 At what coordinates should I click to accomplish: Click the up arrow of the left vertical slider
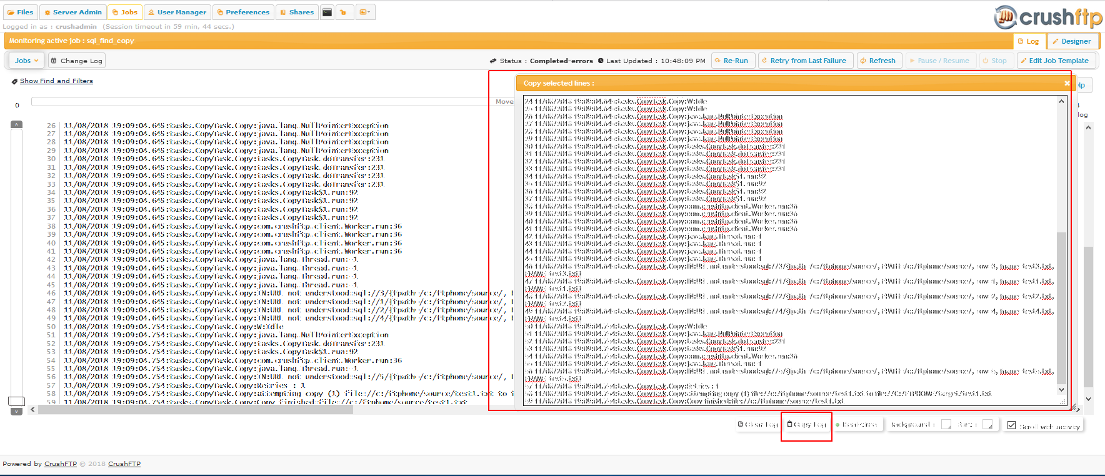[17, 124]
